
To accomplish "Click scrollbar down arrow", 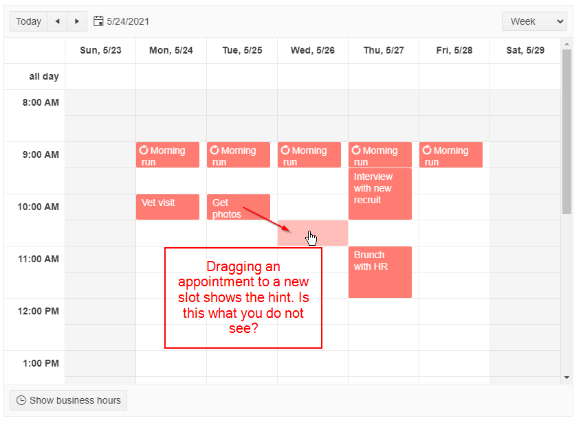I will [566, 377].
